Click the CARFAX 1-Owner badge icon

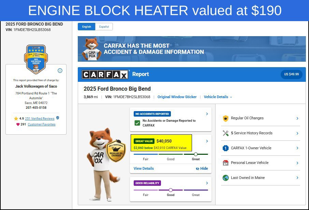point(225,148)
